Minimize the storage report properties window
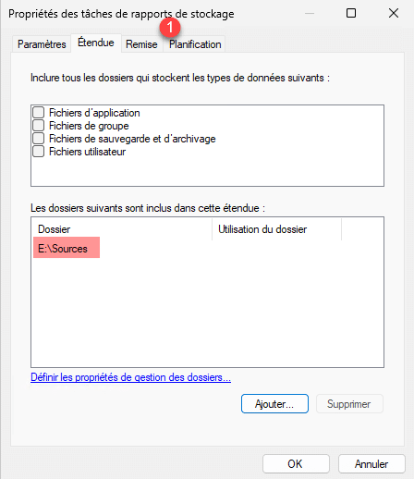The width and height of the screenshot is (414, 479). (x=310, y=13)
